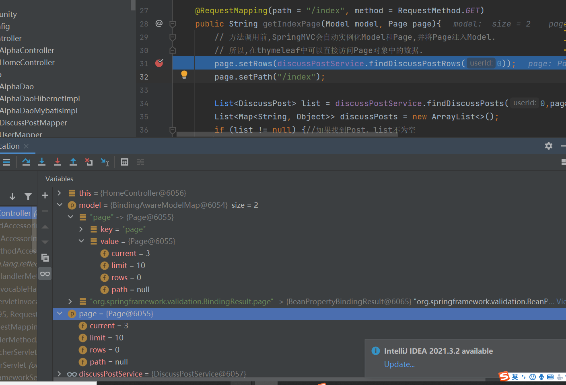Click input method soft keyboard icon
566x385 pixels.
coord(550,377)
